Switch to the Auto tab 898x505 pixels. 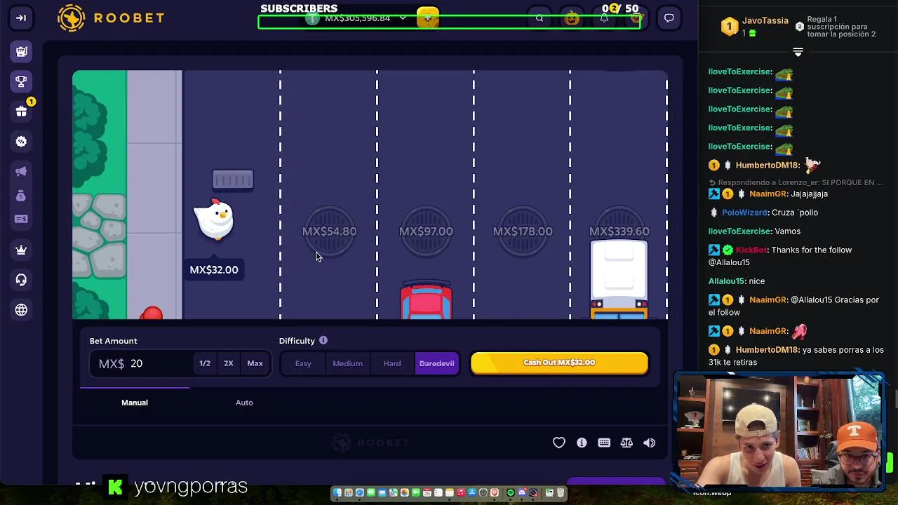click(244, 403)
